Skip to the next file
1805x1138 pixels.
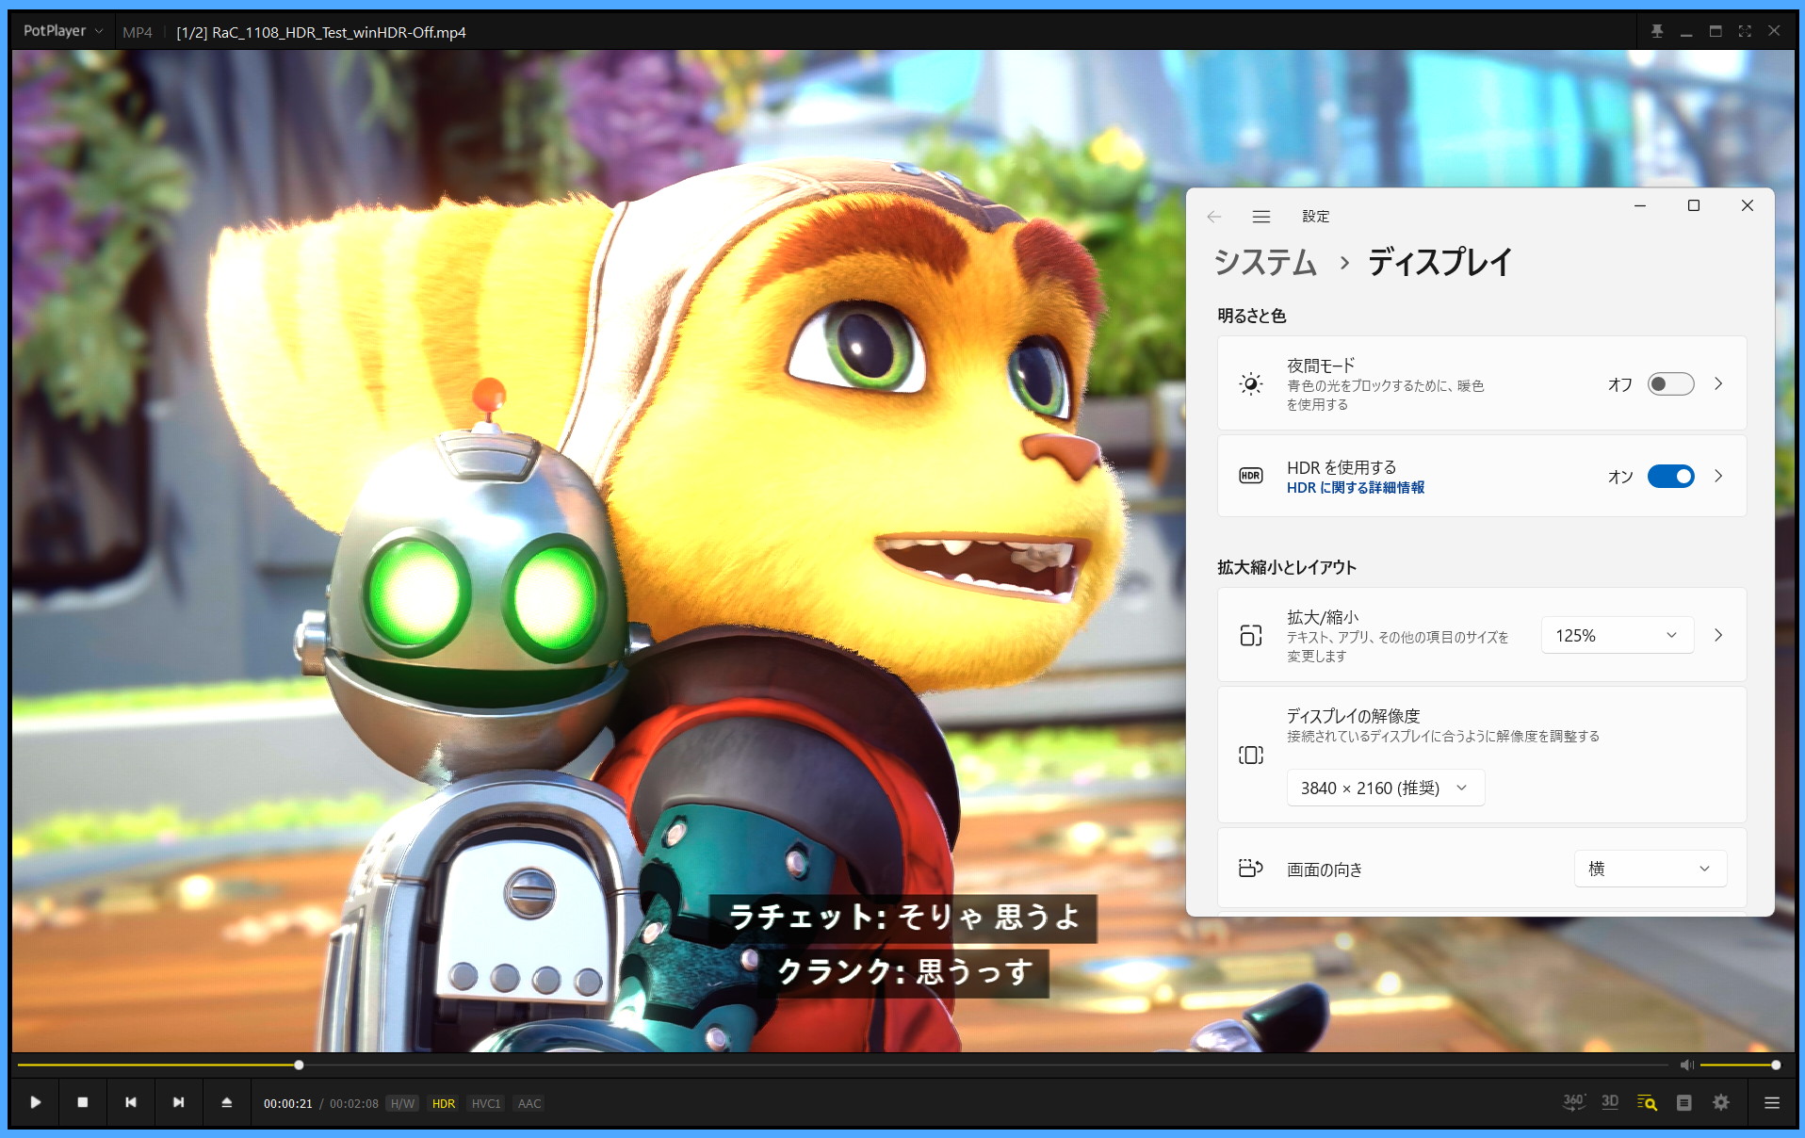(x=179, y=1102)
